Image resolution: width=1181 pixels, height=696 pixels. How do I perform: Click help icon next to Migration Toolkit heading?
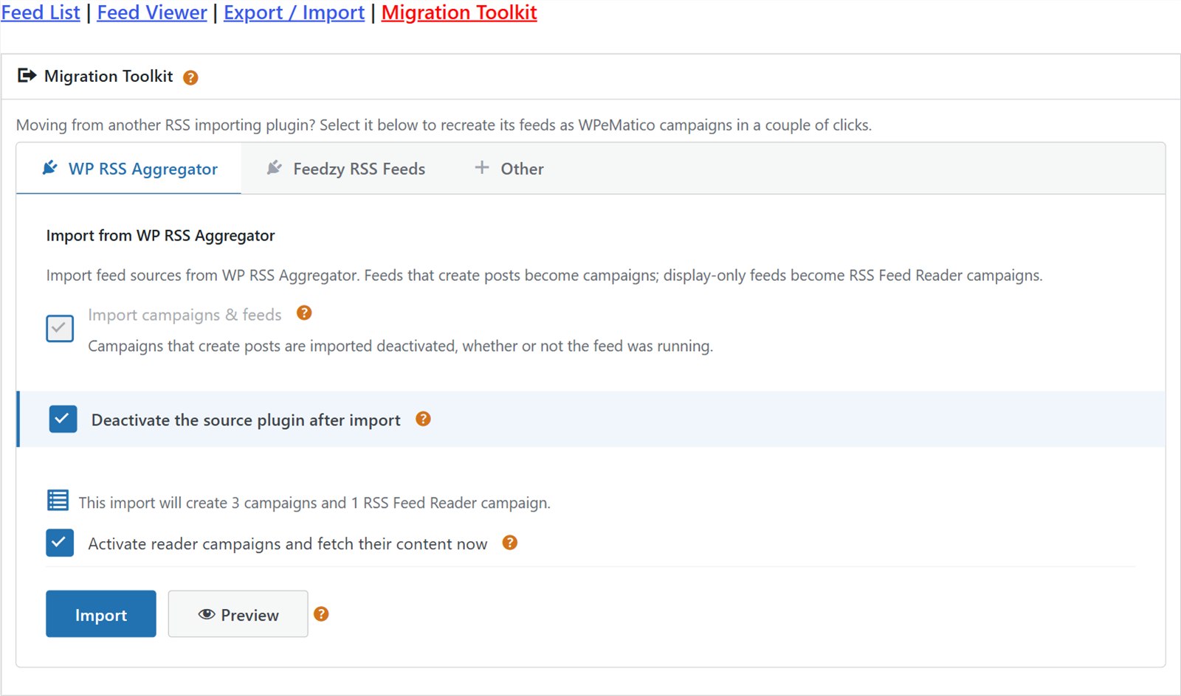pyautogui.click(x=190, y=77)
